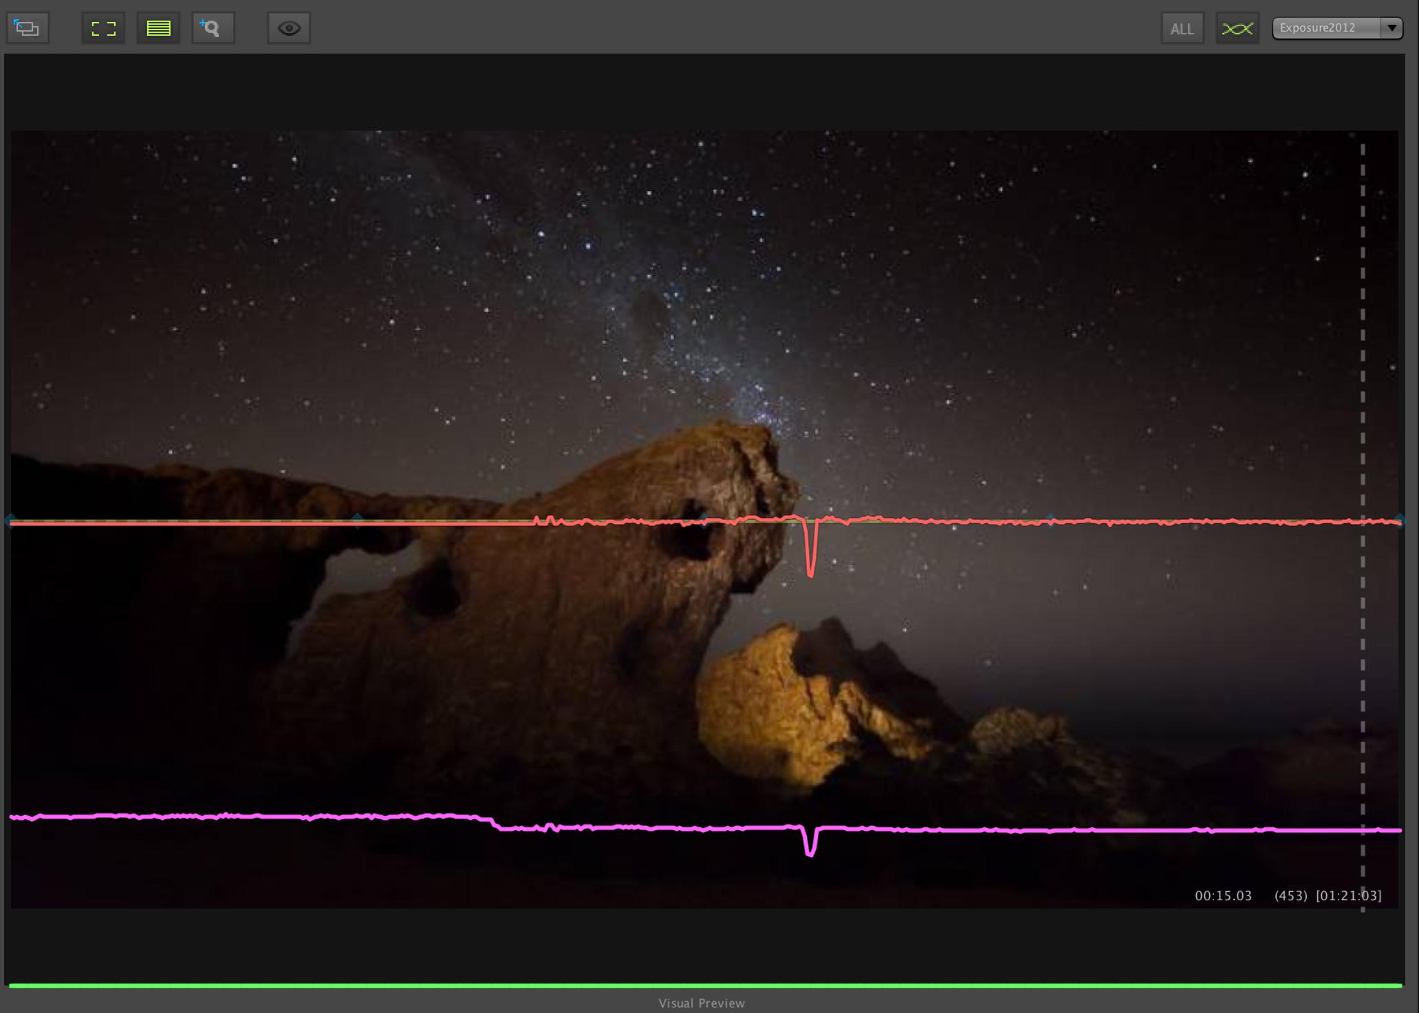
Task: Click the frame counter (453)
Action: coord(1290,895)
